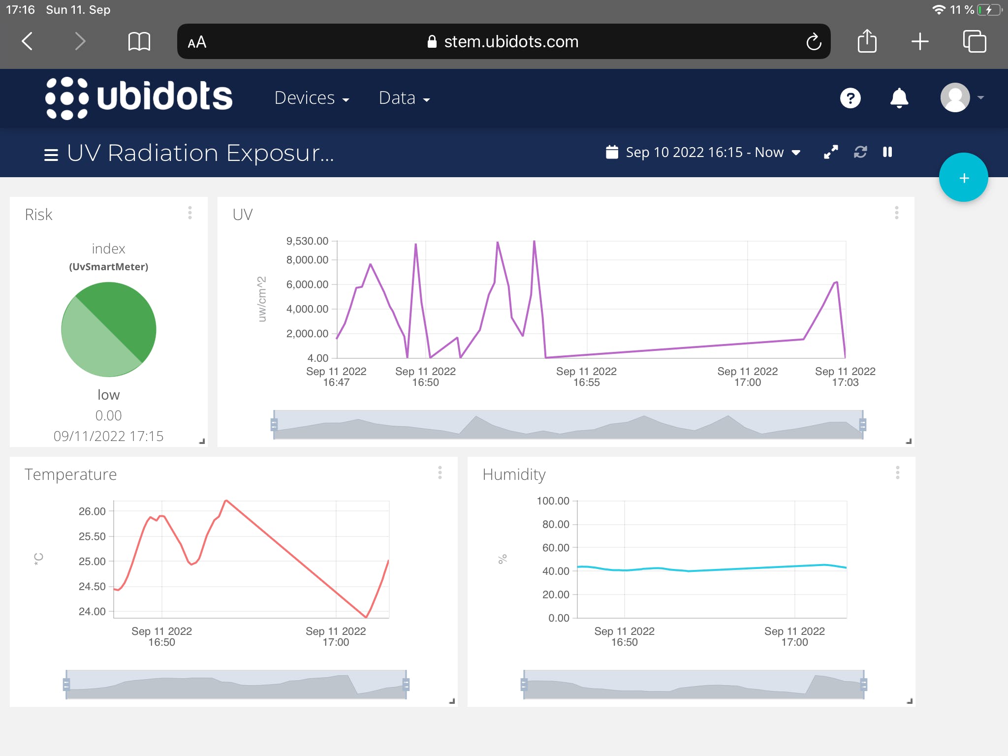The height and width of the screenshot is (756, 1008).
Task: Click the UV chart navigator overview area
Action: pos(568,424)
